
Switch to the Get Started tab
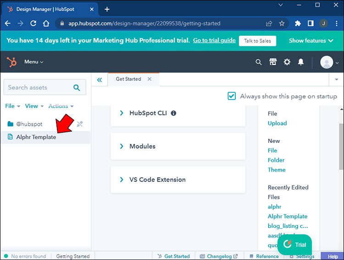click(128, 79)
